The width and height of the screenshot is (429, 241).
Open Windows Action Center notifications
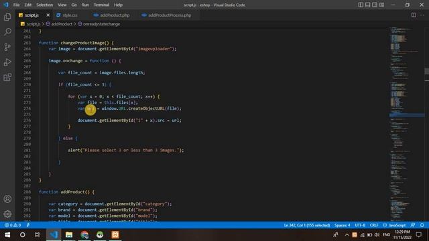418,235
